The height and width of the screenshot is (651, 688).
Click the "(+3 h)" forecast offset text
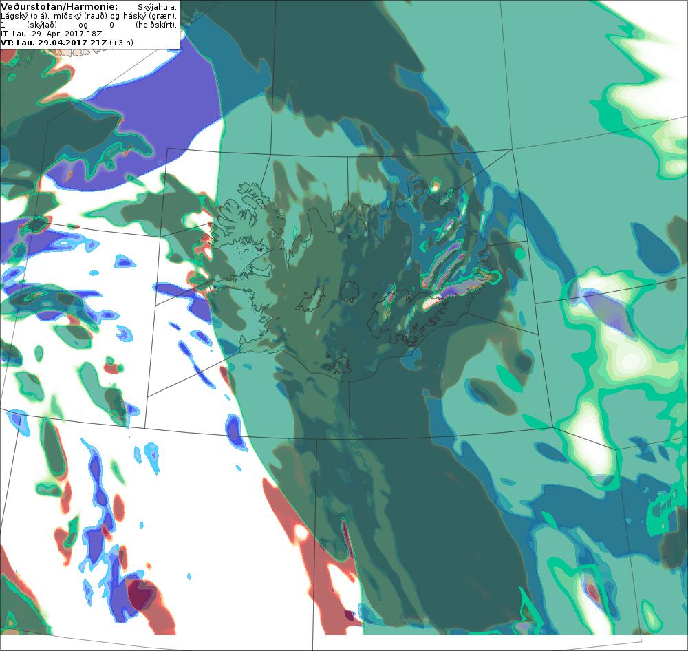[122, 43]
